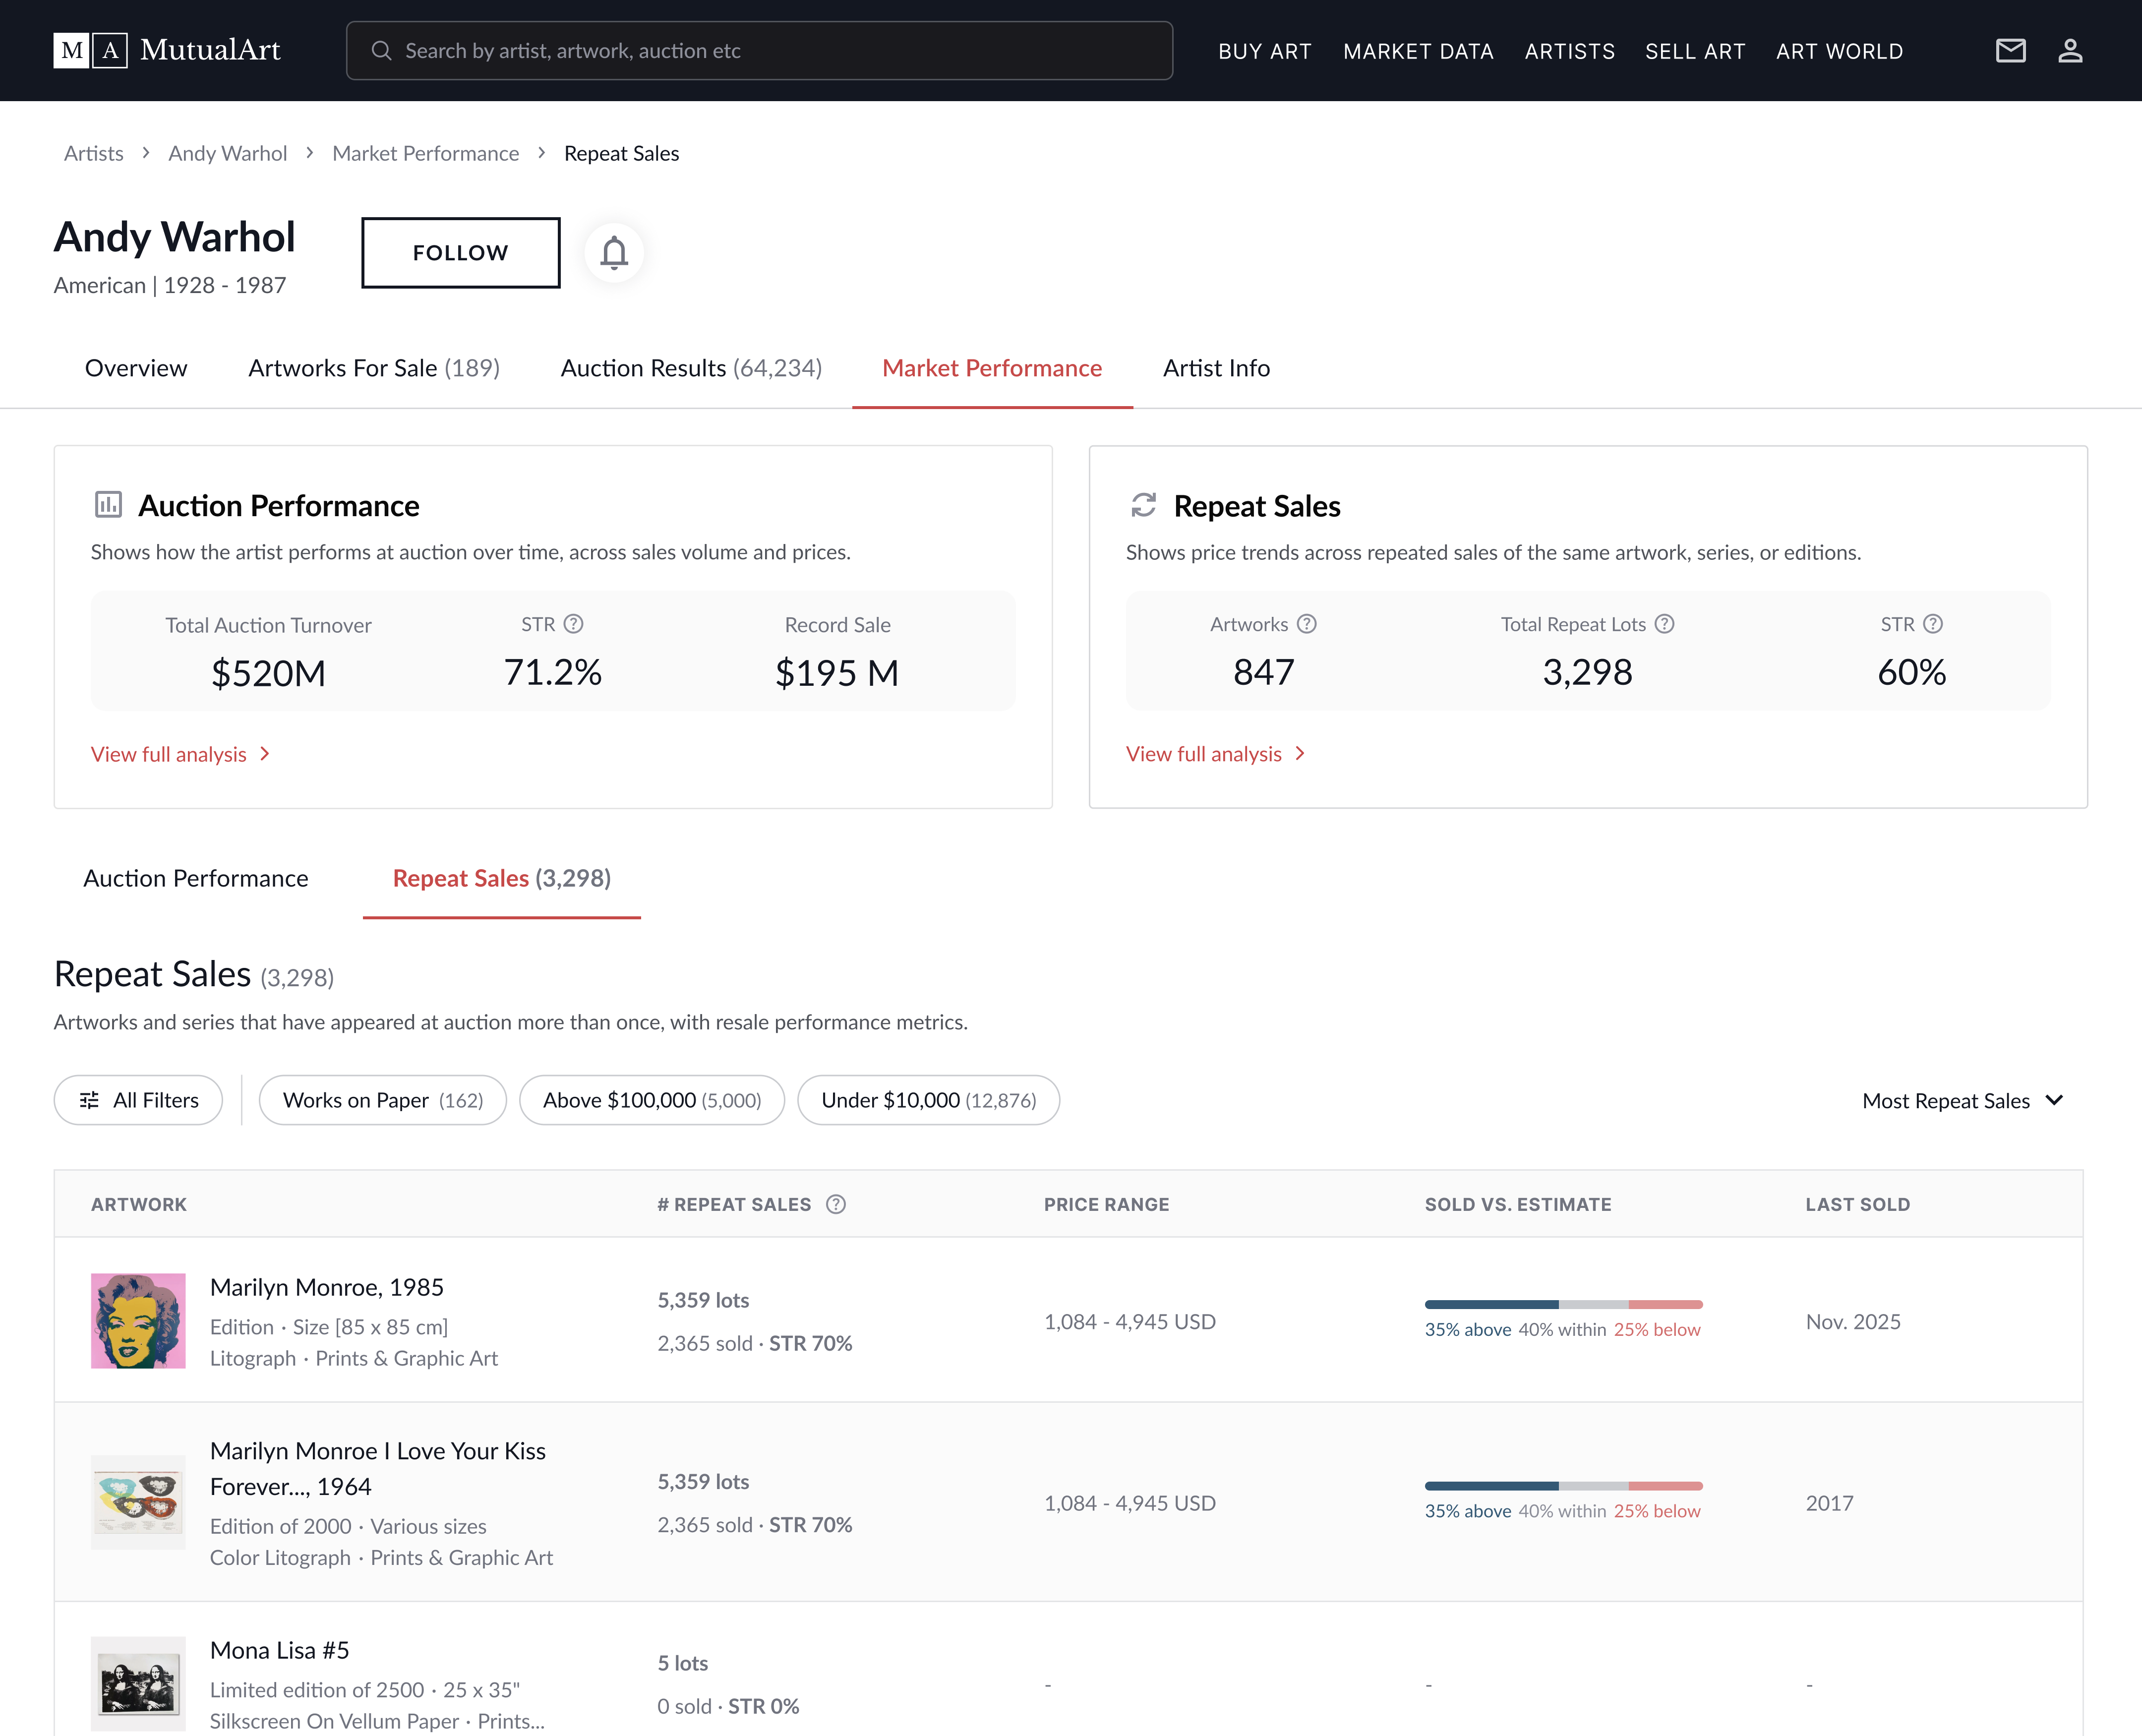Viewport: 2142px width, 1736px height.
Task: Select Market Performance tab
Action: tap(992, 368)
